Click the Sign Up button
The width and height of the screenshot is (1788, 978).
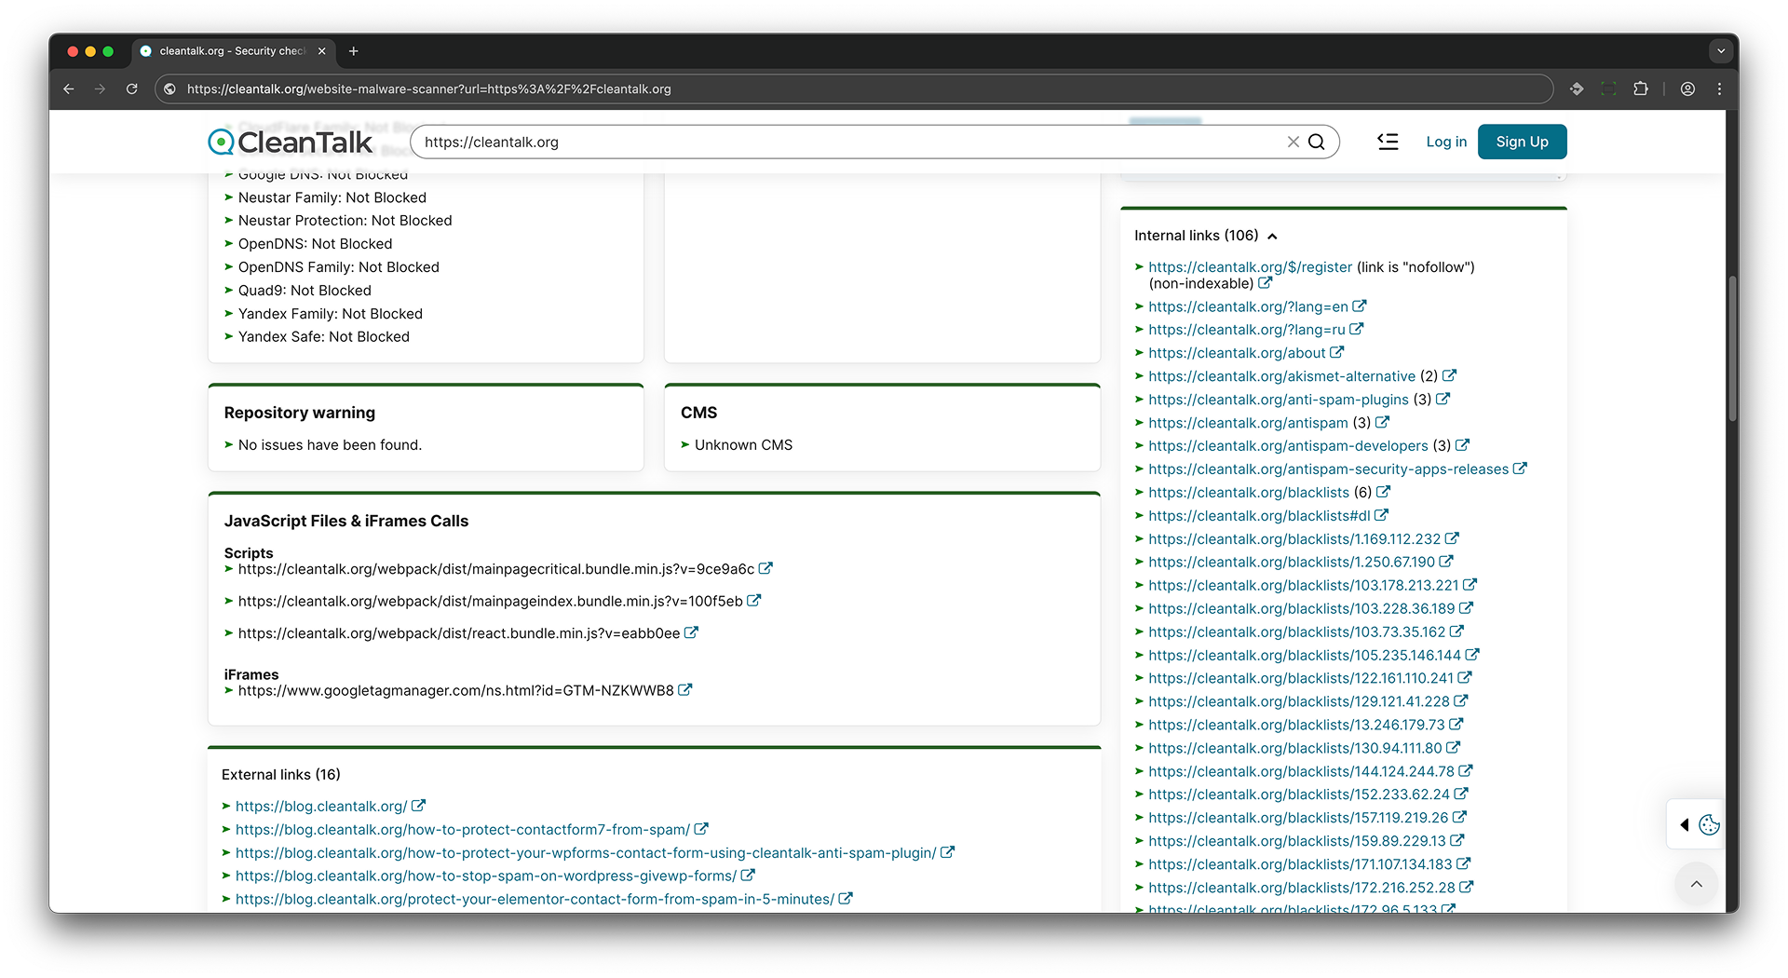[1522, 142]
